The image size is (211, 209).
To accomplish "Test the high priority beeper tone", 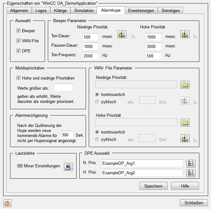I will point(185,34).
